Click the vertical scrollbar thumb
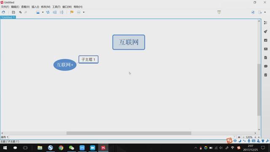The image size is (270, 152). pyautogui.click(x=259, y=90)
